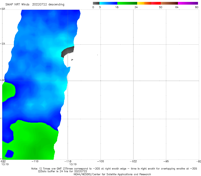The height and width of the screenshot is (176, 201).
Task: Click the longitude label '-110'
Action: coord(68,161)
